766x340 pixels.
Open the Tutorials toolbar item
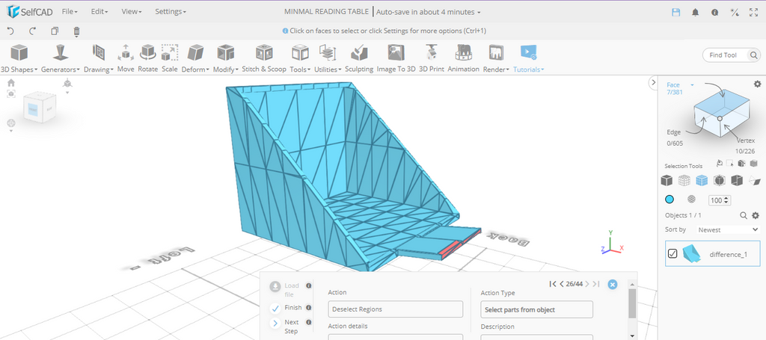point(529,58)
